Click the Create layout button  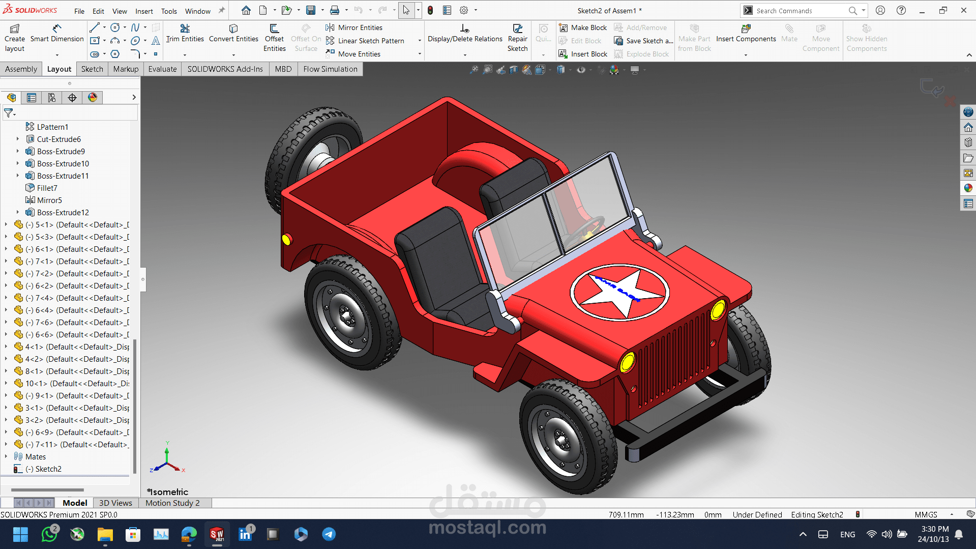(x=15, y=38)
